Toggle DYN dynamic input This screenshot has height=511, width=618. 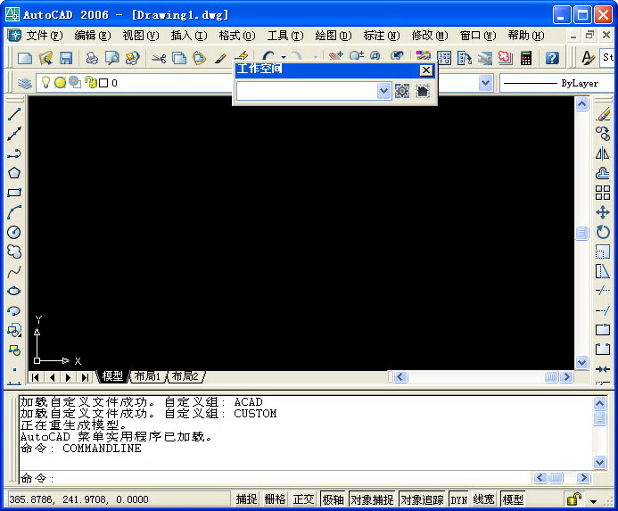click(458, 499)
